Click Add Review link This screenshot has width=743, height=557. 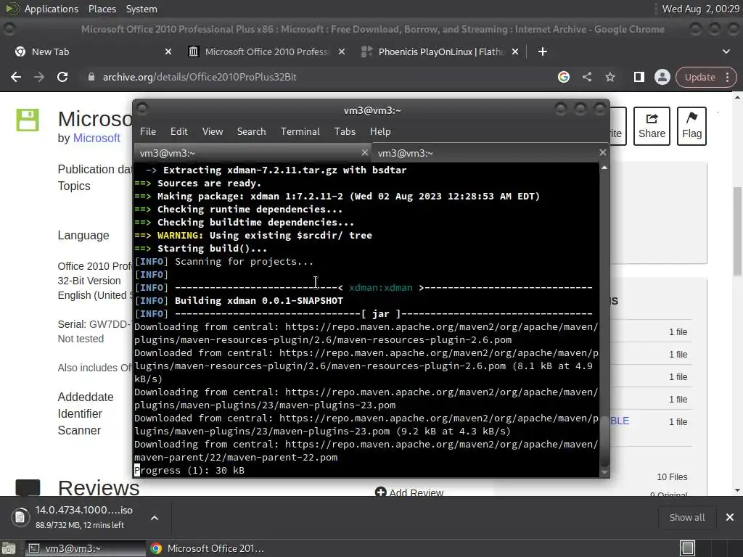point(409,492)
